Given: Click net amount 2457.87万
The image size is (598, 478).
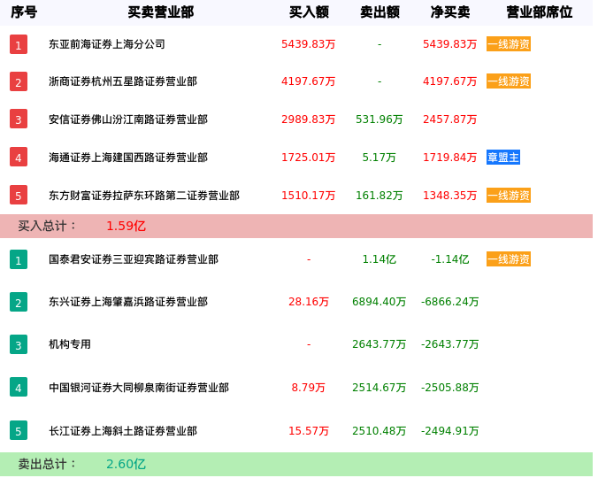Looking at the screenshot, I should click(449, 119).
